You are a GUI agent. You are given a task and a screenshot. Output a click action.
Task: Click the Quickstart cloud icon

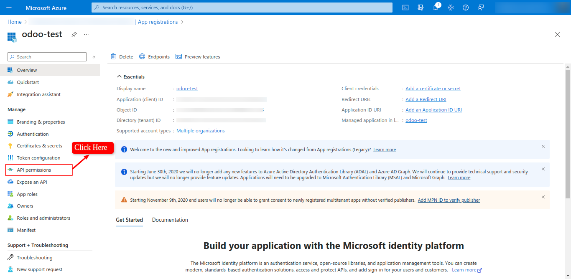pos(10,82)
